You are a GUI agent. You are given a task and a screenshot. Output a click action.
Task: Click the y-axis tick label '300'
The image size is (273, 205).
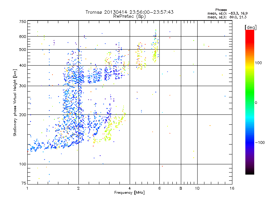click(23, 86)
